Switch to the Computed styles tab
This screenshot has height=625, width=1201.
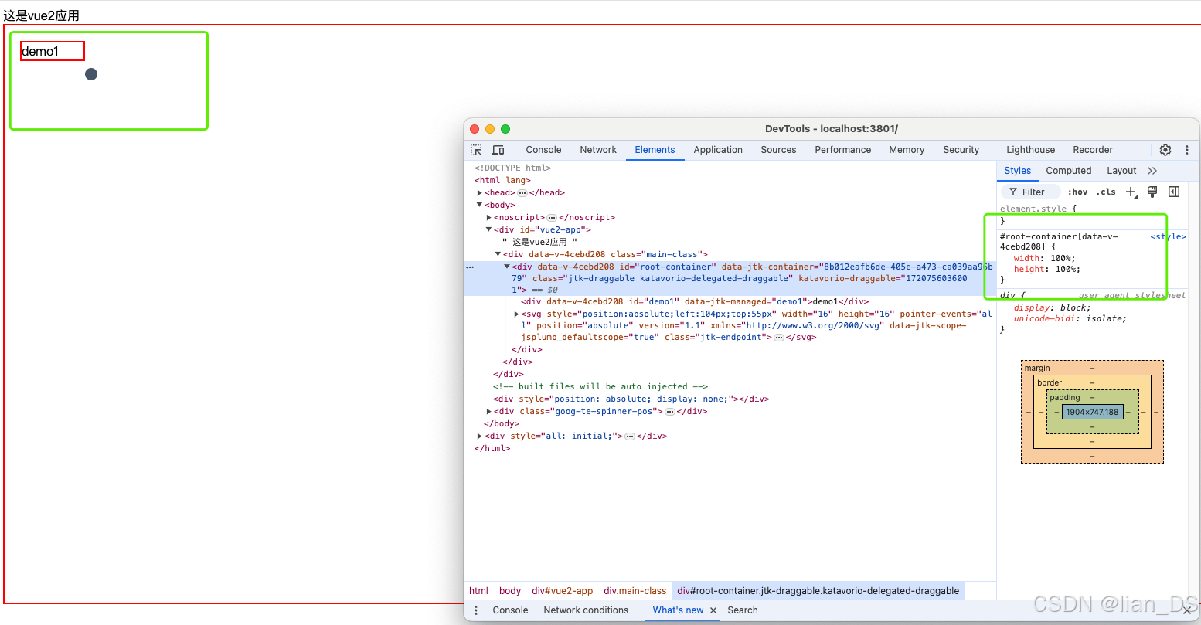(1069, 170)
